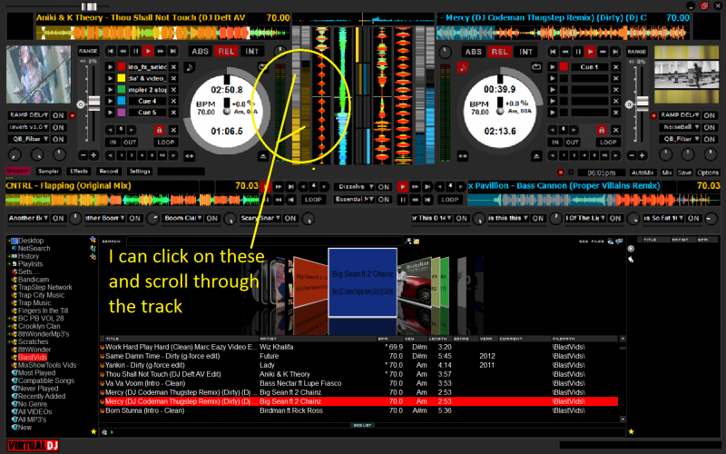Toggle the red loop lock on left deck

pos(159,130)
